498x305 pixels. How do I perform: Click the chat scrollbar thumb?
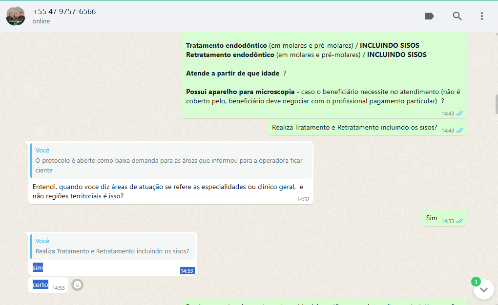pos(496,104)
